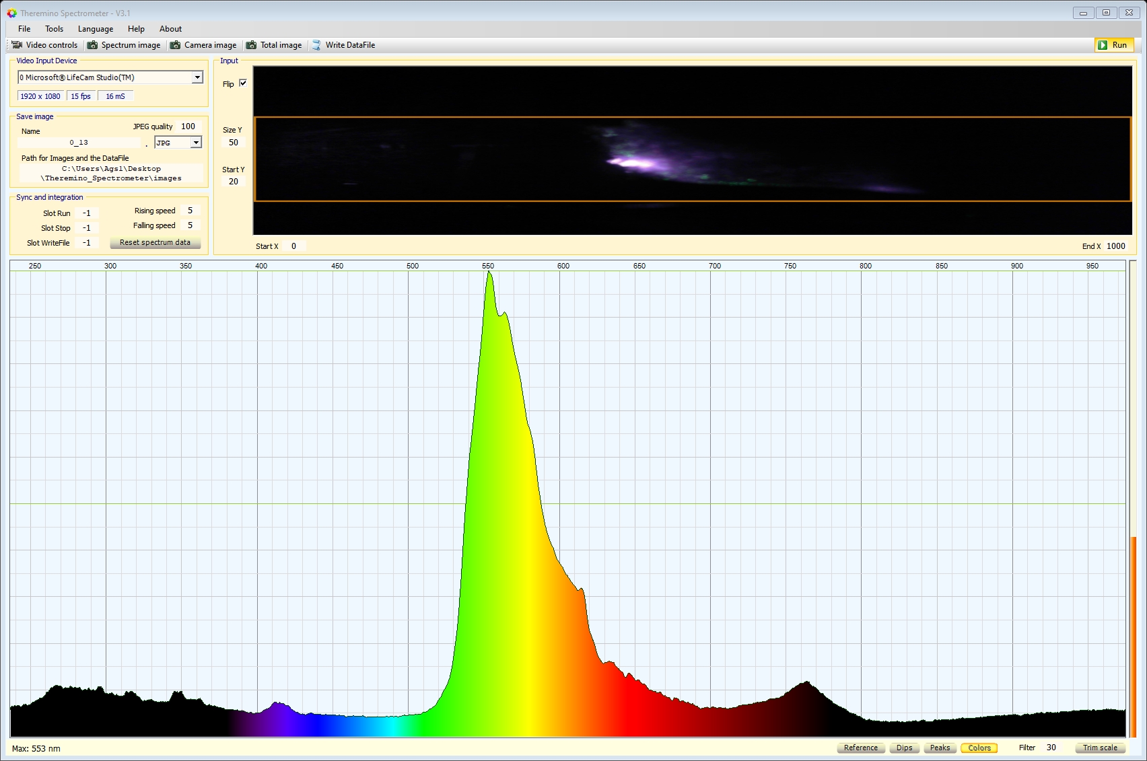The image size is (1147, 761).
Task: Expand the Video Input Device dropdown
Action: point(197,77)
